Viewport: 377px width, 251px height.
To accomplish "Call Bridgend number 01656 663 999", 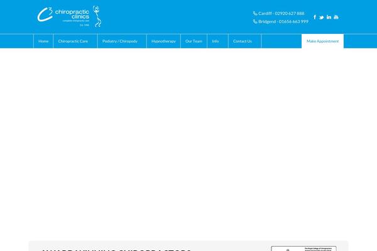I will pos(283,21).
